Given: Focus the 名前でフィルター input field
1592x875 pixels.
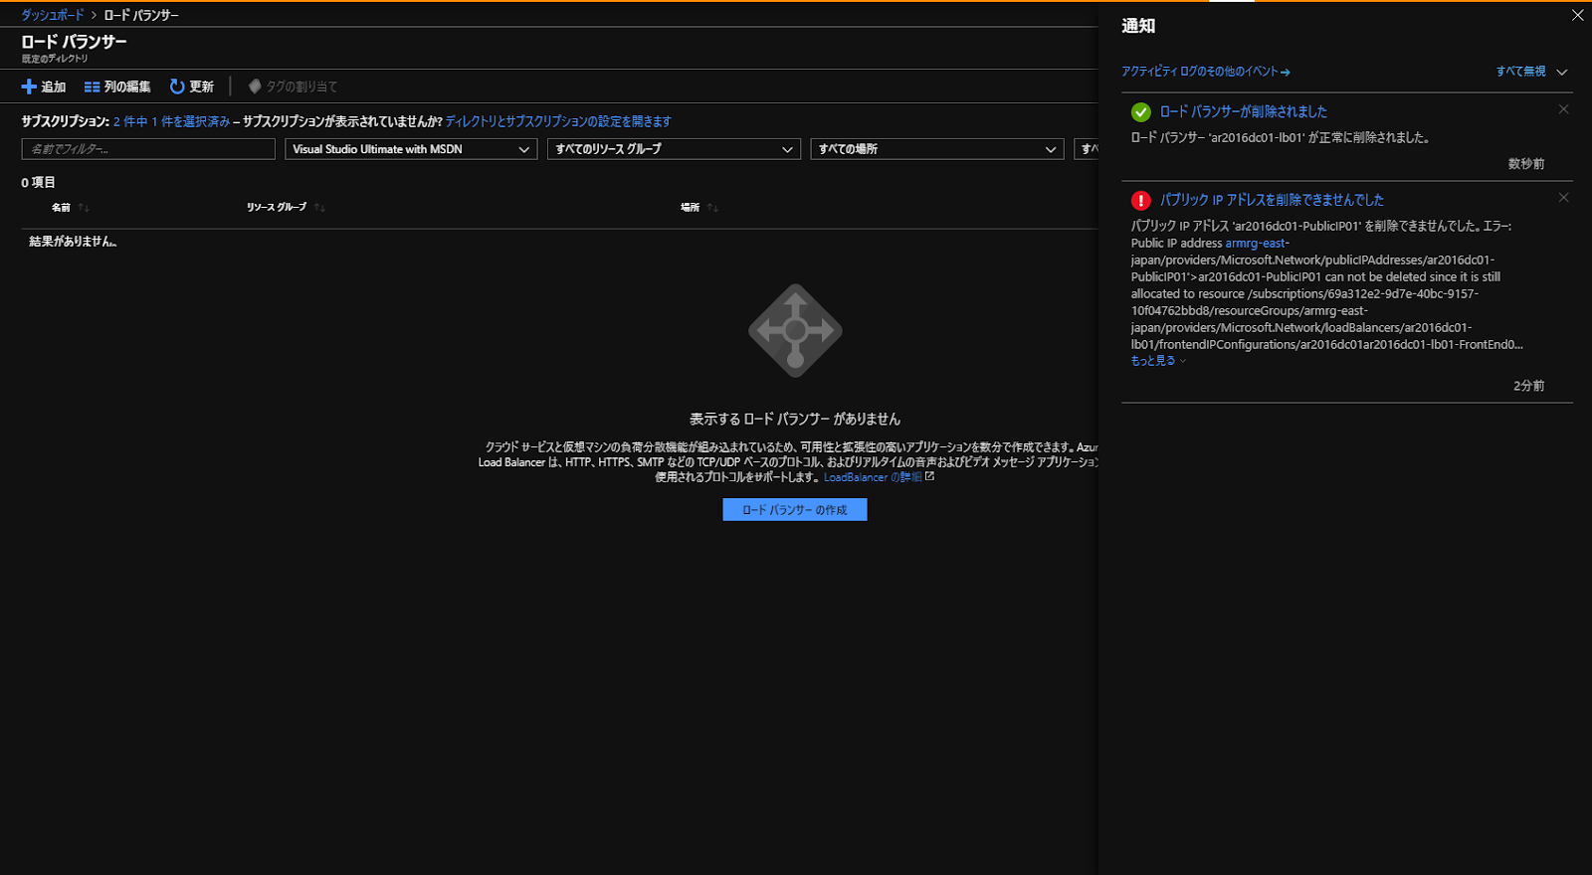Looking at the screenshot, I should [x=148, y=149].
